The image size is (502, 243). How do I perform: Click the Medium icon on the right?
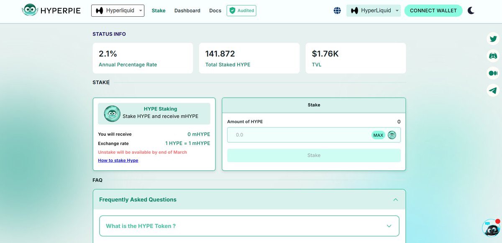click(493, 73)
